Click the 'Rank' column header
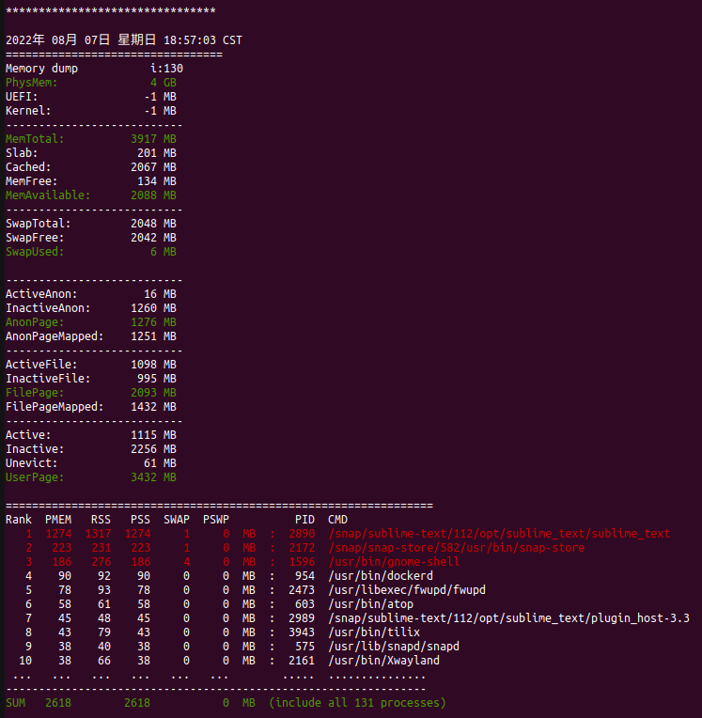Image resolution: width=702 pixels, height=718 pixels. pos(19,520)
